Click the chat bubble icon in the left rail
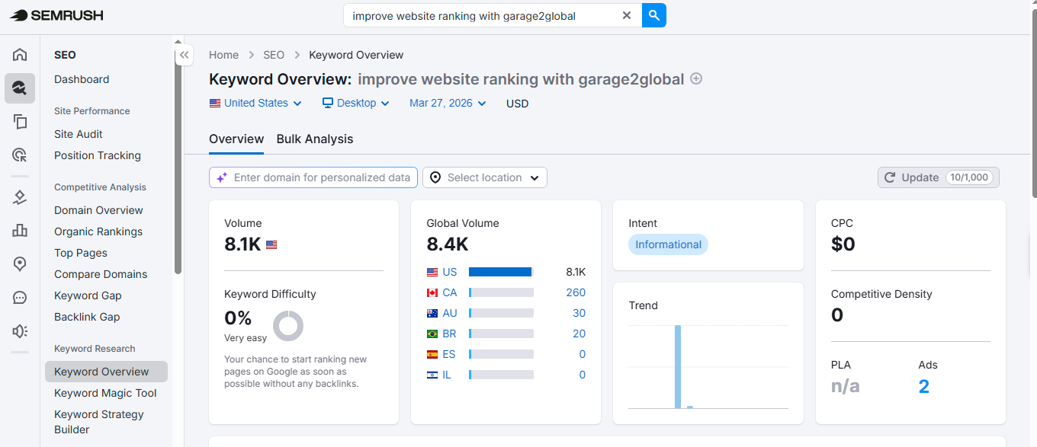Screen dimensions: 1037x447 pos(20,297)
